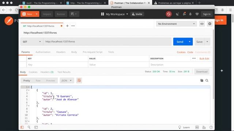This screenshot has height=131, width=234.
Task: Open Bootcamp lightbulb icon near Learn
Action: 180,127
